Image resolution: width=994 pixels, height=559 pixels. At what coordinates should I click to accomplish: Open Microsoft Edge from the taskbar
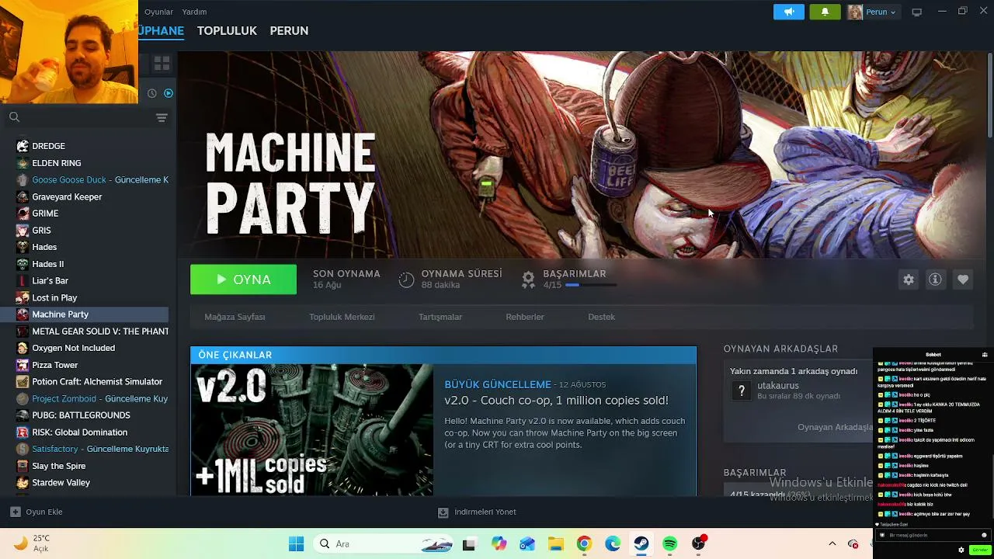click(613, 543)
